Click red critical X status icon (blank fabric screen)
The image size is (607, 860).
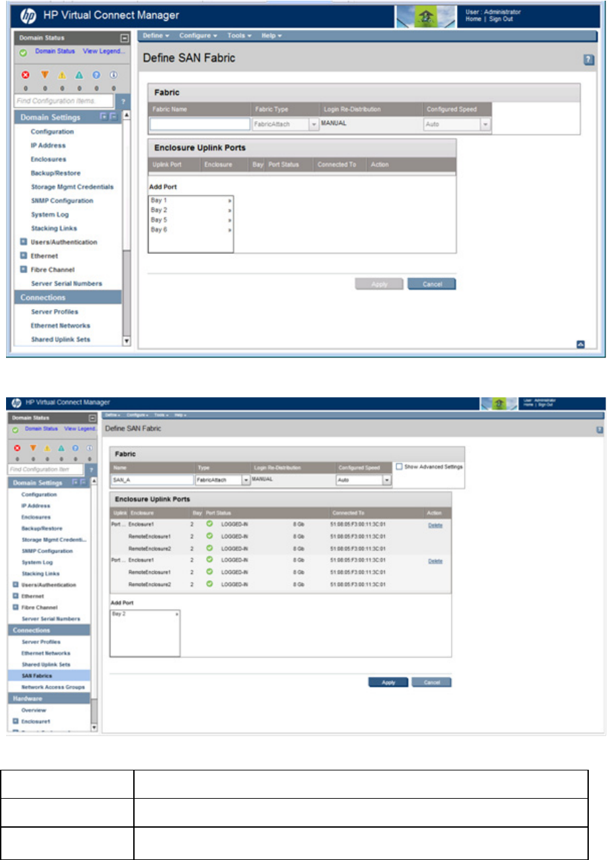click(x=25, y=76)
